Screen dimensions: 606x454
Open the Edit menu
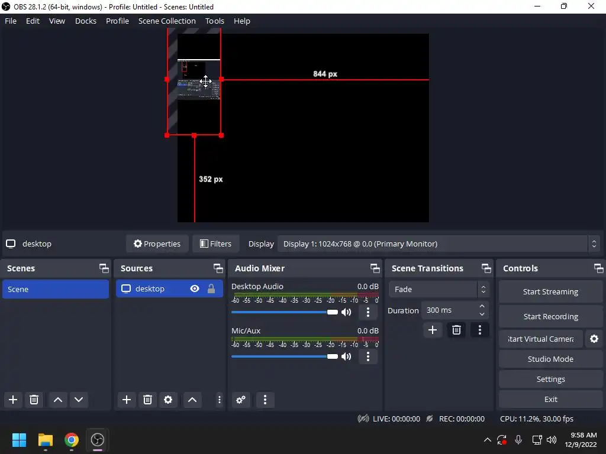coord(33,21)
